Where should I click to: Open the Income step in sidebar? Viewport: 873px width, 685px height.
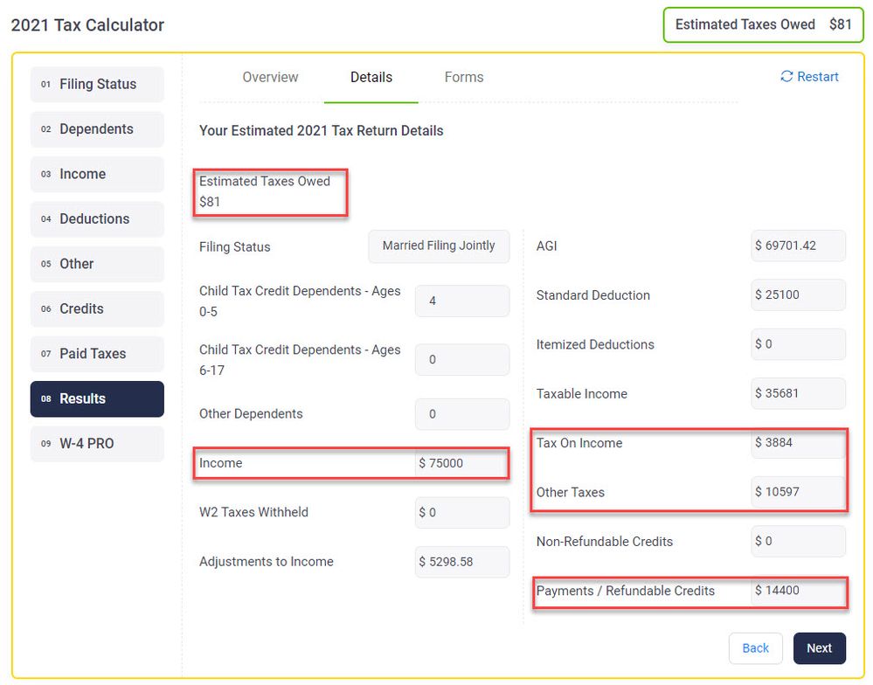pos(97,174)
